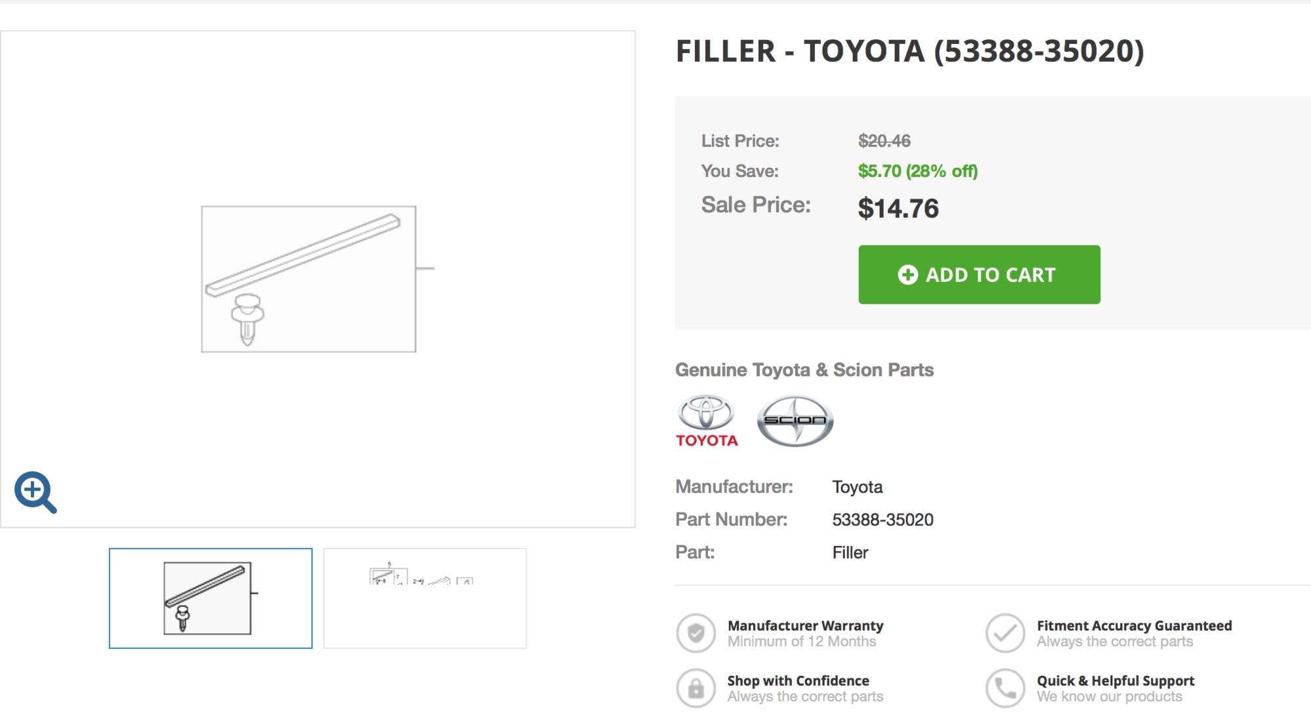Click the Quick & Helpful Support text
Viewport: 1311px width, 721px height.
pos(1115,680)
